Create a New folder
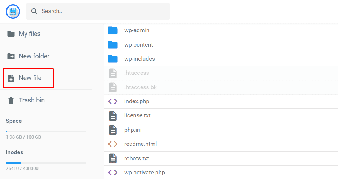Image resolution: width=338 pixels, height=179 pixels. point(34,56)
